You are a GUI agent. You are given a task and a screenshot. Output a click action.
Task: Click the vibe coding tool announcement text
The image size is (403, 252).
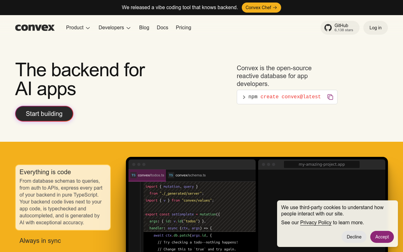tap(180, 8)
